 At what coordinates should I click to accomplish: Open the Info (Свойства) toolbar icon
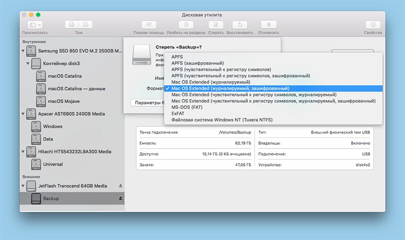click(x=373, y=25)
